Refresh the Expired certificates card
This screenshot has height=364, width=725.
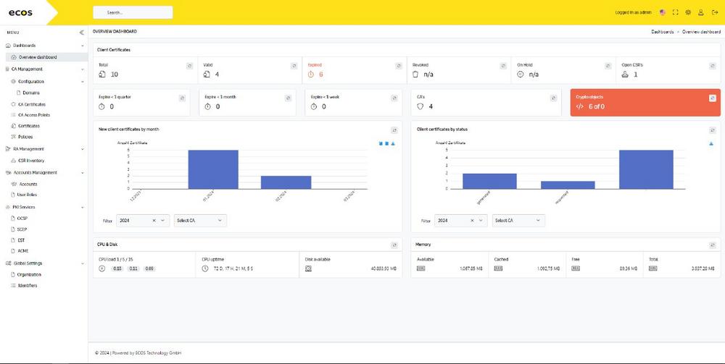tap(399, 65)
